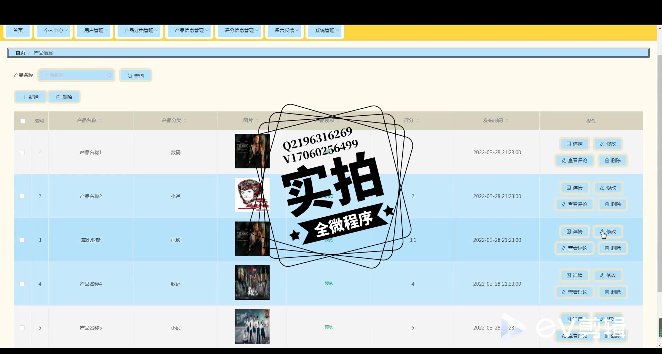
Task: Sort by the 发布时间 column arrows
Action: coord(507,120)
